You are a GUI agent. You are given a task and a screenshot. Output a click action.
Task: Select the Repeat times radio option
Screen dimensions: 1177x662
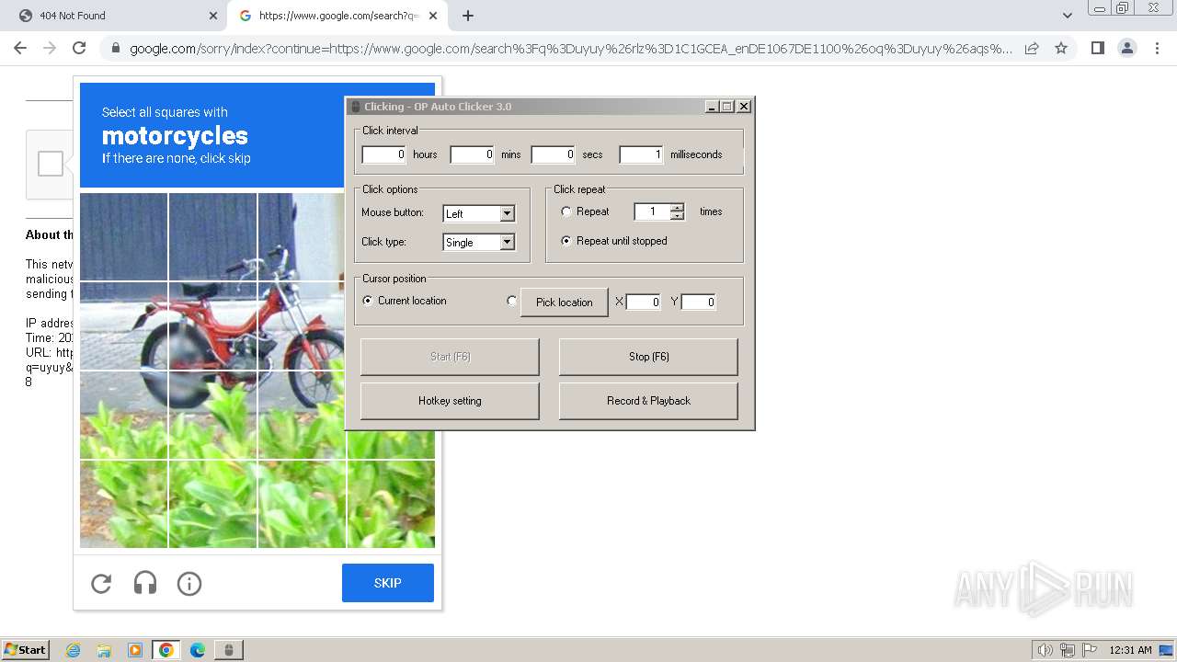[566, 211]
